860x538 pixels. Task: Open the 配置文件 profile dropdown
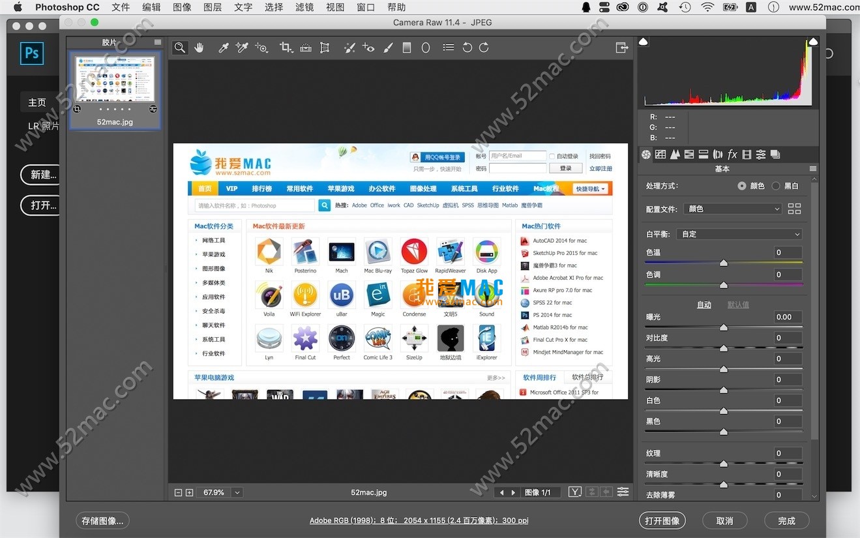pos(733,209)
